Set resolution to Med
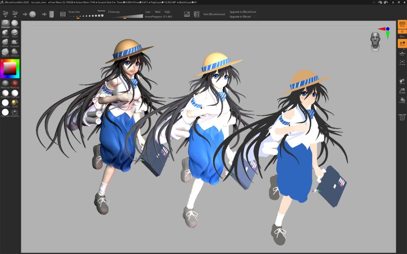Image resolution: width=407 pixels, height=254 pixels. (157, 11)
